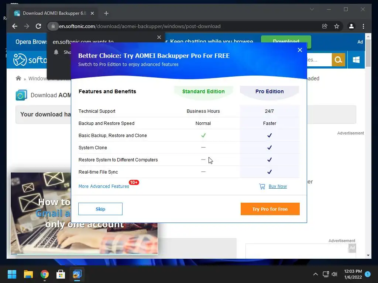Click the address bar URL
The width and height of the screenshot is (378, 283).
pyautogui.click(x=140, y=26)
